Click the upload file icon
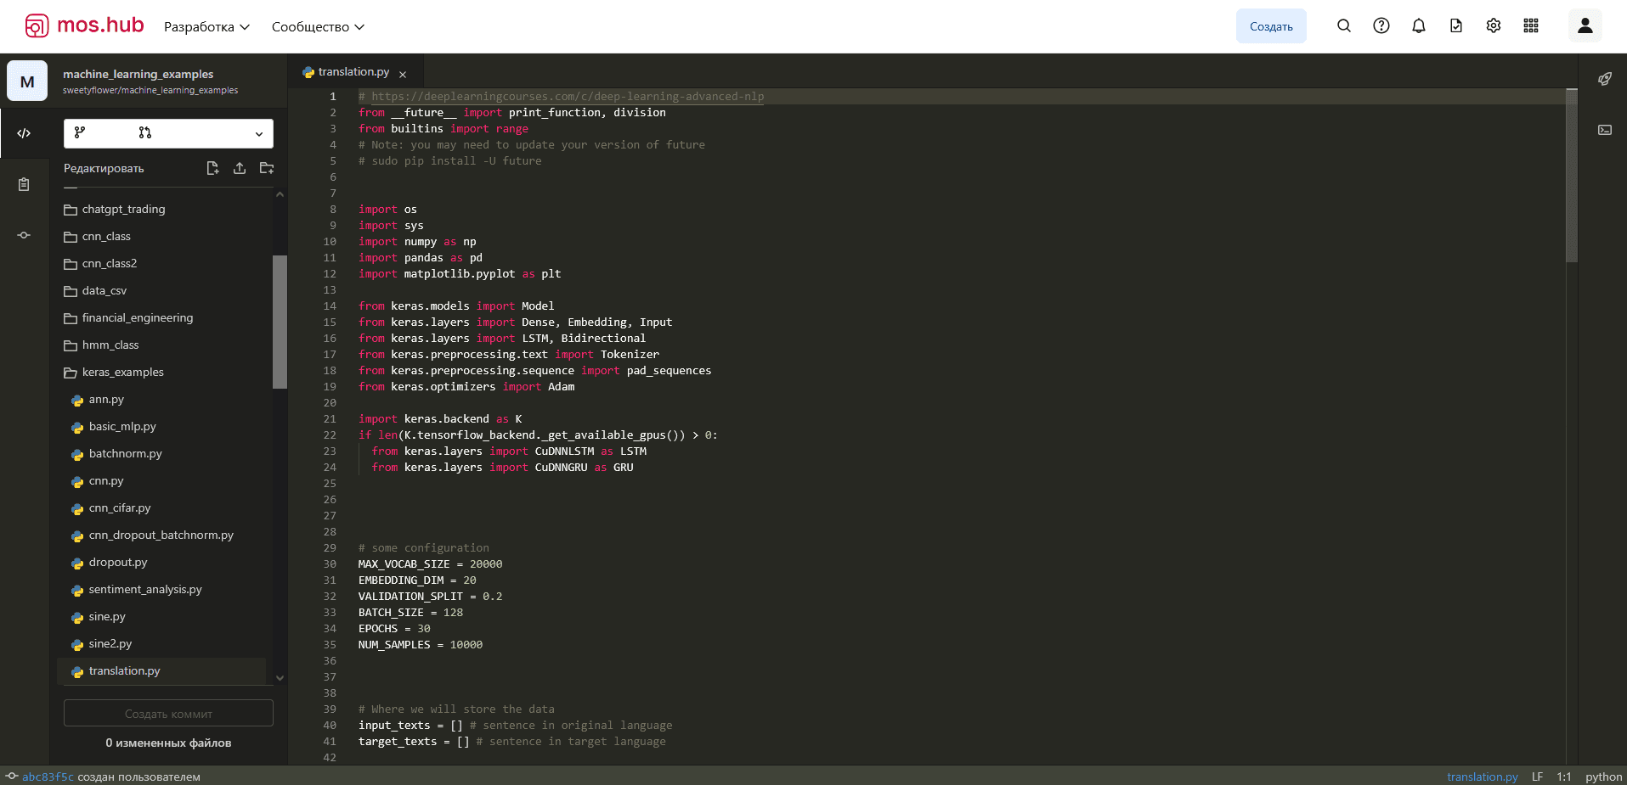The width and height of the screenshot is (1627, 785). 240,168
